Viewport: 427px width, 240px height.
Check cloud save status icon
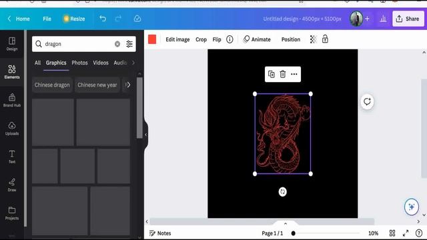137,19
